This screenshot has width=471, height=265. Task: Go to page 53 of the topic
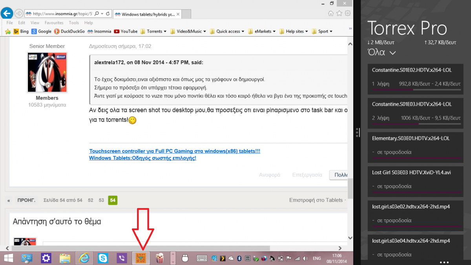(101, 200)
